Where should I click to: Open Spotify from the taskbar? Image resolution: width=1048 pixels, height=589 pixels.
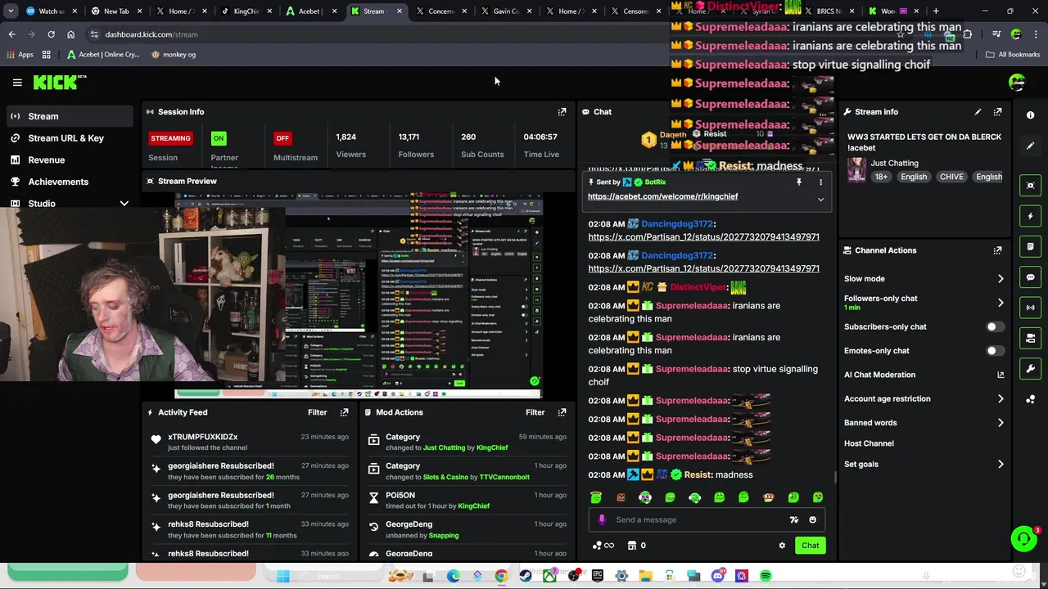[x=766, y=576]
